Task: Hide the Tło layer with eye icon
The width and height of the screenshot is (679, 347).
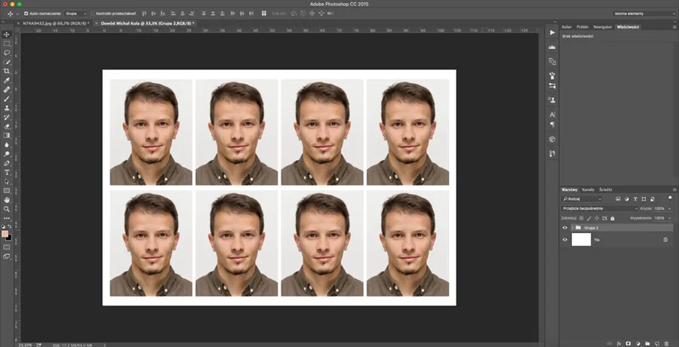Action: [565, 240]
